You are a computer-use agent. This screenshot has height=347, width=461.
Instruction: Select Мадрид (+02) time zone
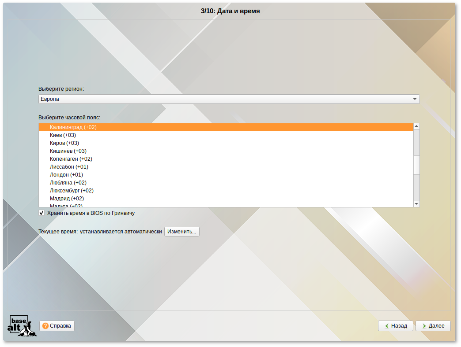[67, 199]
